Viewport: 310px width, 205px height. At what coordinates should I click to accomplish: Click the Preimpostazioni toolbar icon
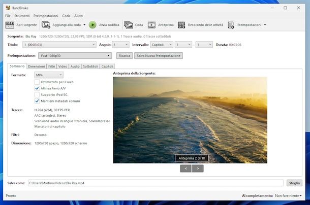231,24
